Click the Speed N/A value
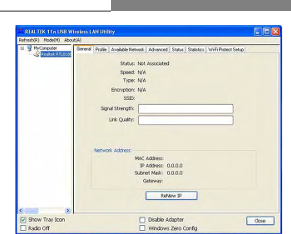Screen dimensions: 291x234 pos(142,72)
